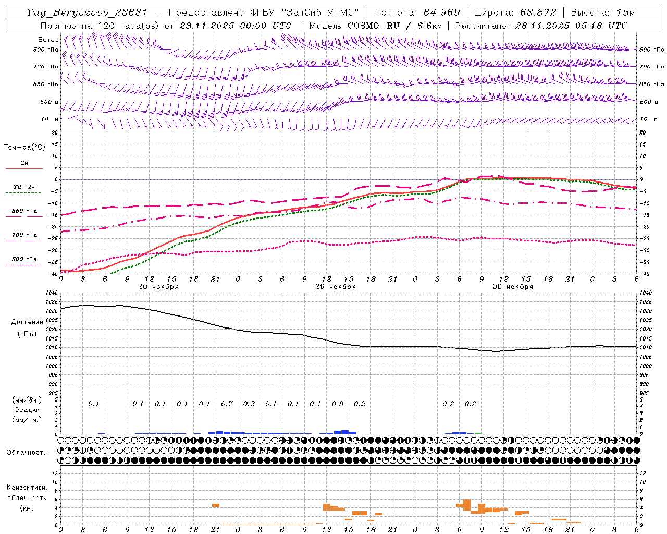667x534 pixels.
Task: Click the 850 гПа temperature legend entry
Action: pos(24,211)
